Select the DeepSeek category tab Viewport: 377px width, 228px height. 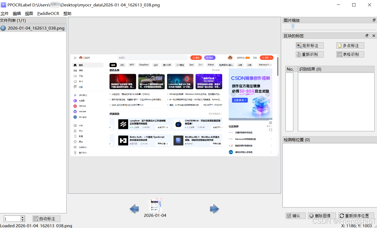pos(144,65)
